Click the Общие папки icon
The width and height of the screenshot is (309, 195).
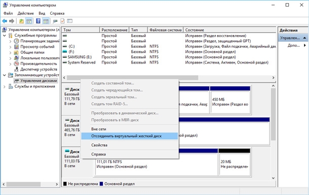16,52
